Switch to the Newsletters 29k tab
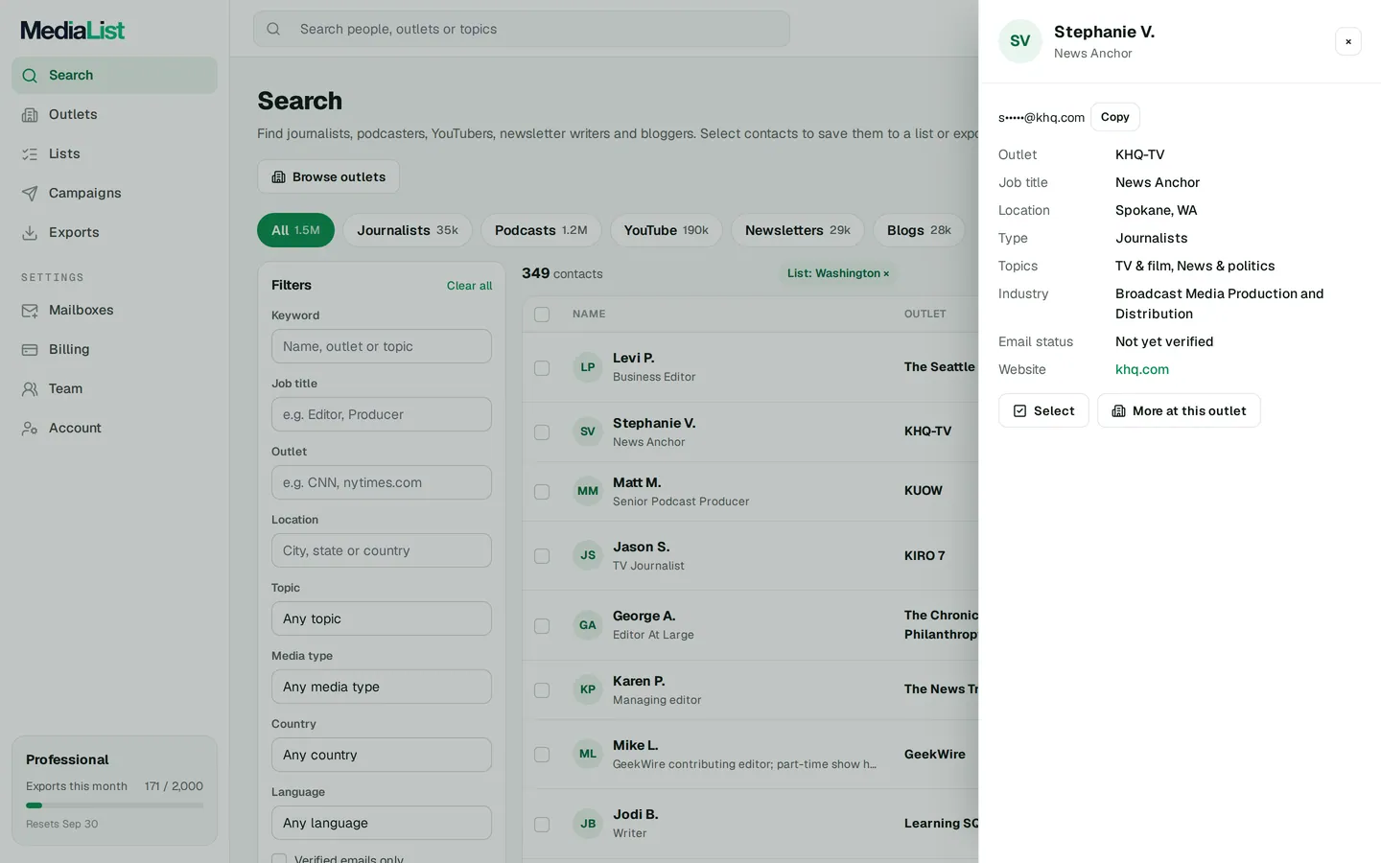This screenshot has width=1381, height=863. (x=798, y=230)
